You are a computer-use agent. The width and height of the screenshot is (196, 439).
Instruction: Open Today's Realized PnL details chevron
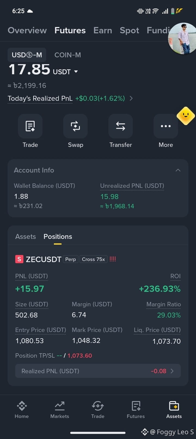pyautogui.click(x=131, y=98)
